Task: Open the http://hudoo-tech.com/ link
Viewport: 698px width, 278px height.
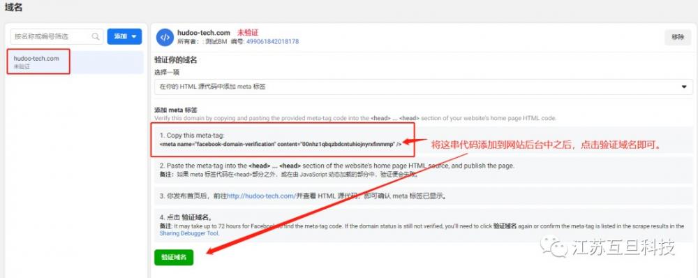Action: pos(262,196)
